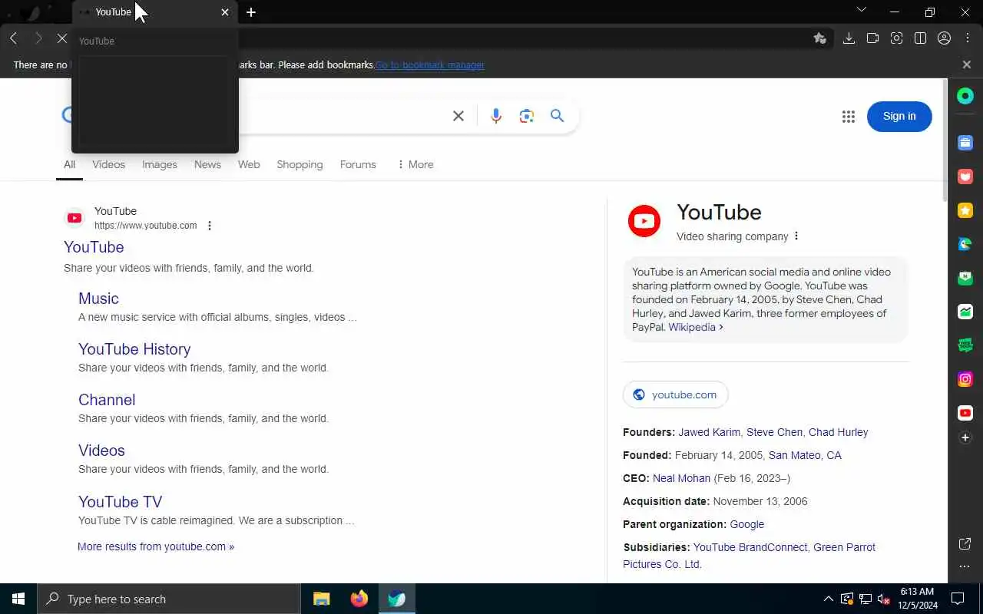983x614 pixels.
Task: Take a screenshot with the capture icon
Action: click(x=896, y=38)
